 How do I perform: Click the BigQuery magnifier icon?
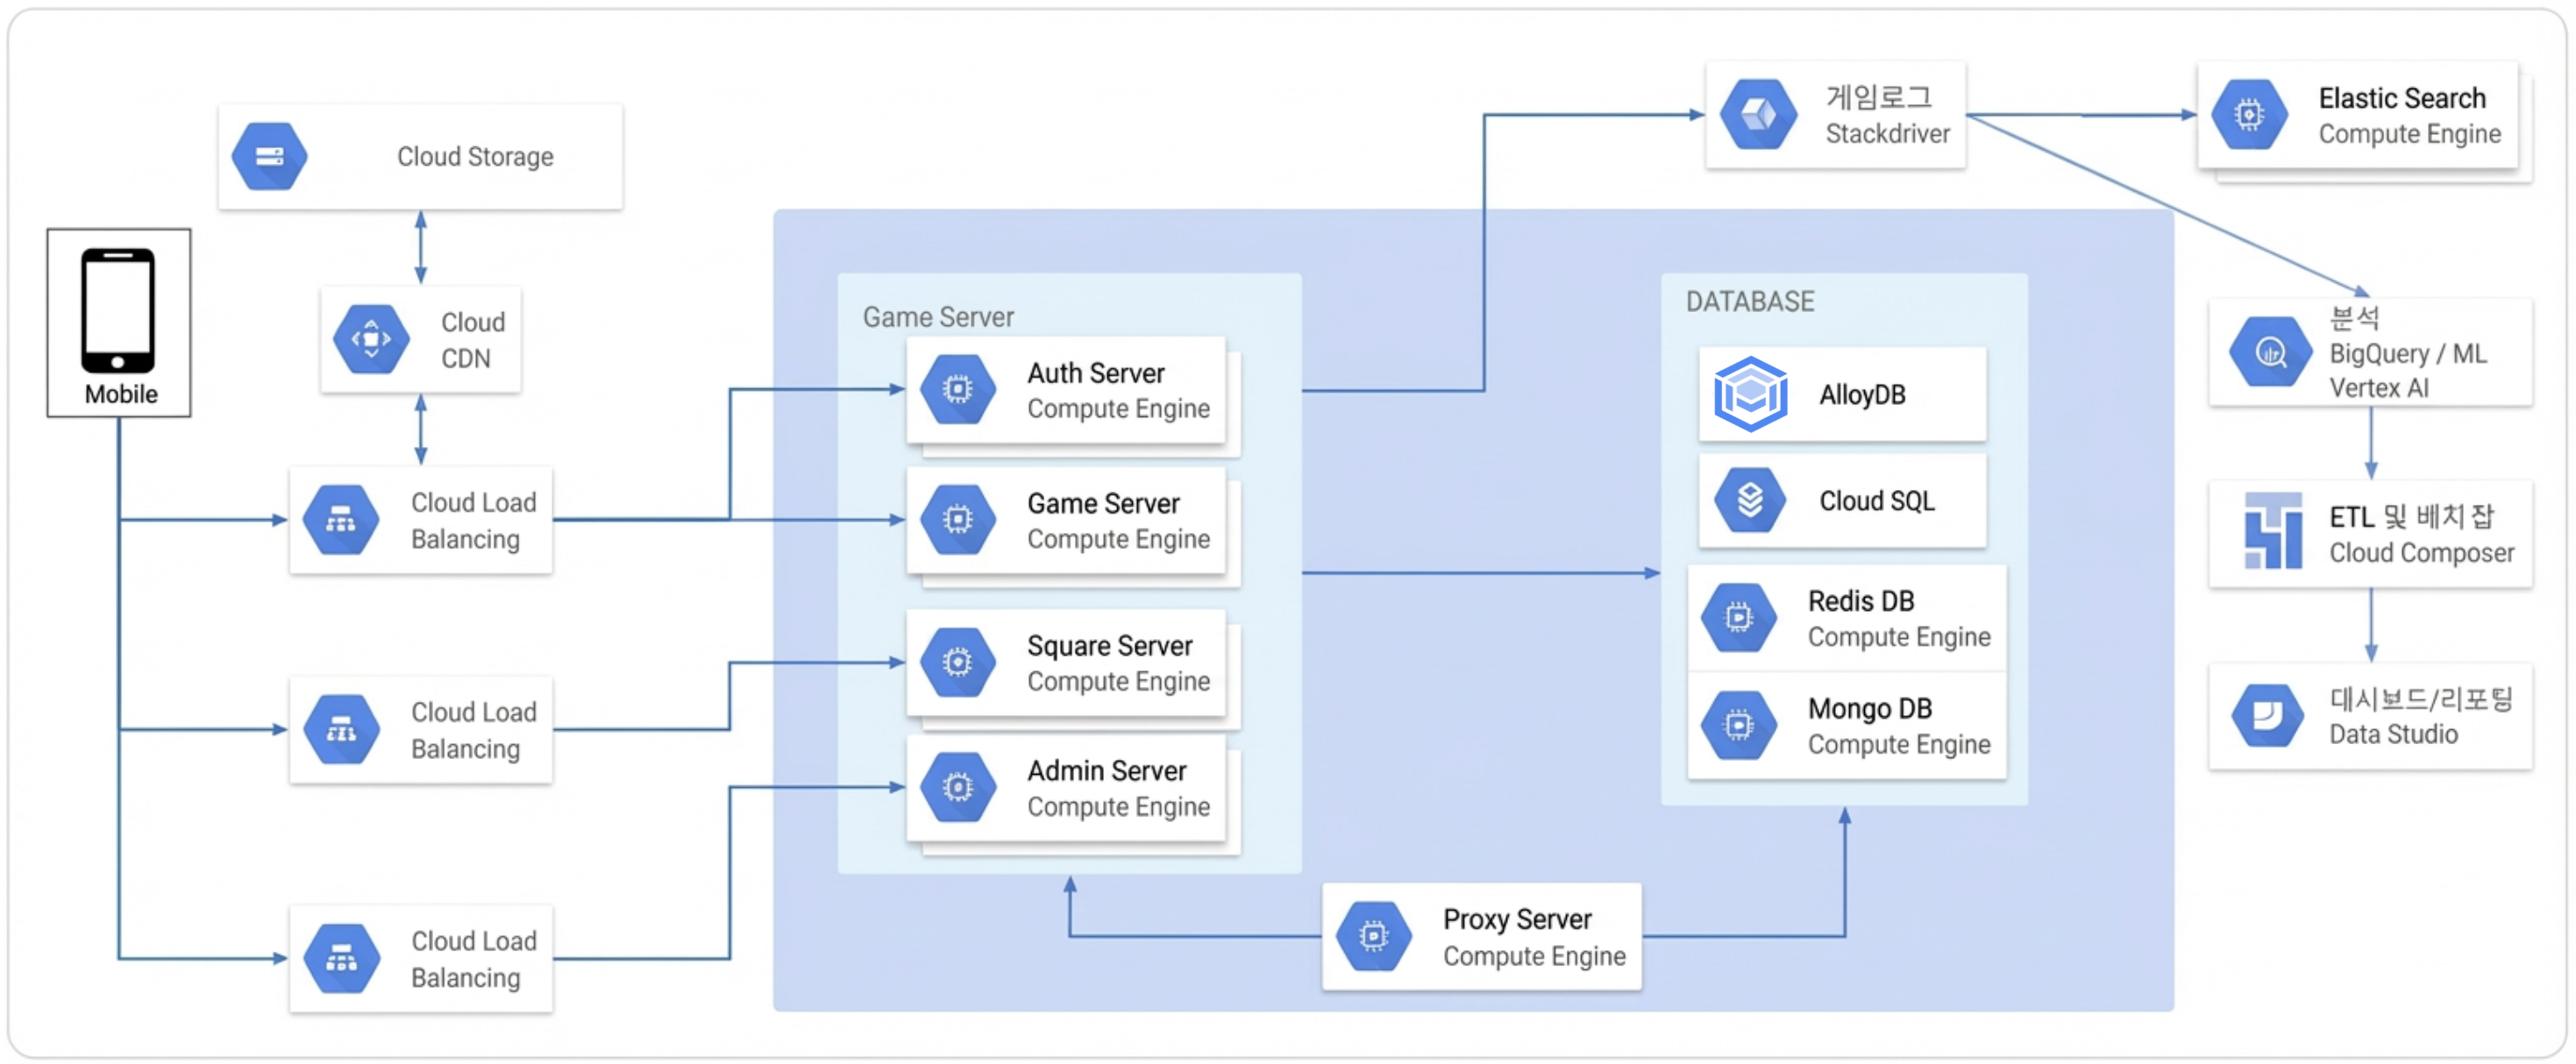pyautogui.click(x=2270, y=352)
